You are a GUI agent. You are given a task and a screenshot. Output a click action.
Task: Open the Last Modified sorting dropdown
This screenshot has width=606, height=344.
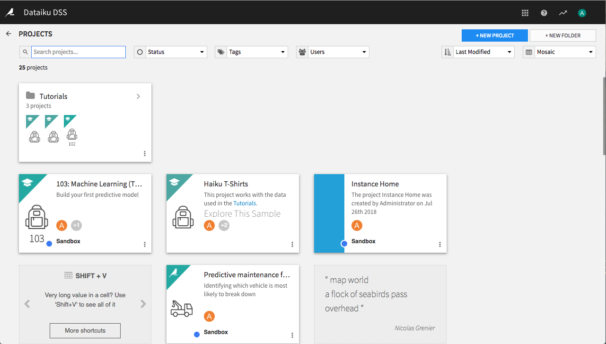pos(483,52)
